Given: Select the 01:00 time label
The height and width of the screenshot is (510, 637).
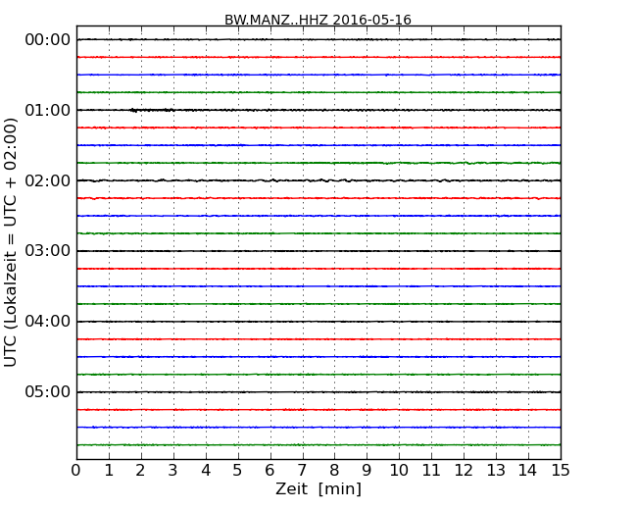Looking at the screenshot, I should click(48, 110).
